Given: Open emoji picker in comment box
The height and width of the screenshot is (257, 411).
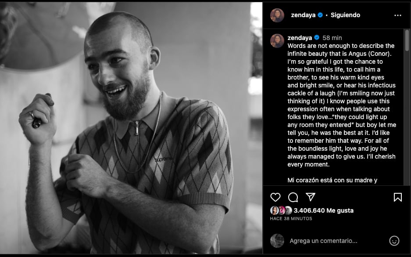Looking at the screenshot, I should [394, 241].
